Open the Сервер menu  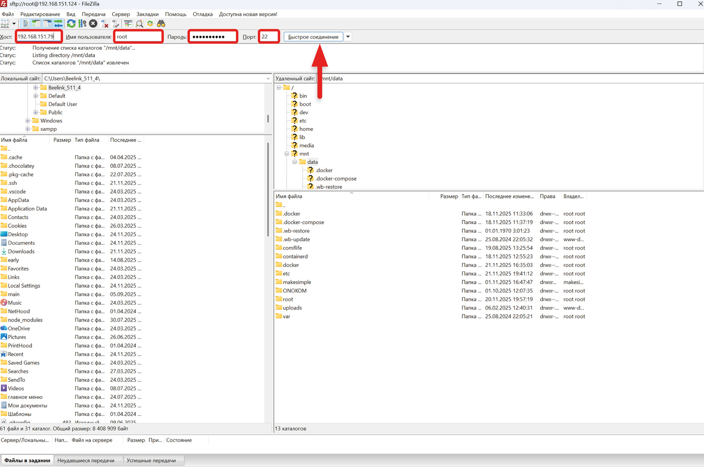tap(121, 14)
